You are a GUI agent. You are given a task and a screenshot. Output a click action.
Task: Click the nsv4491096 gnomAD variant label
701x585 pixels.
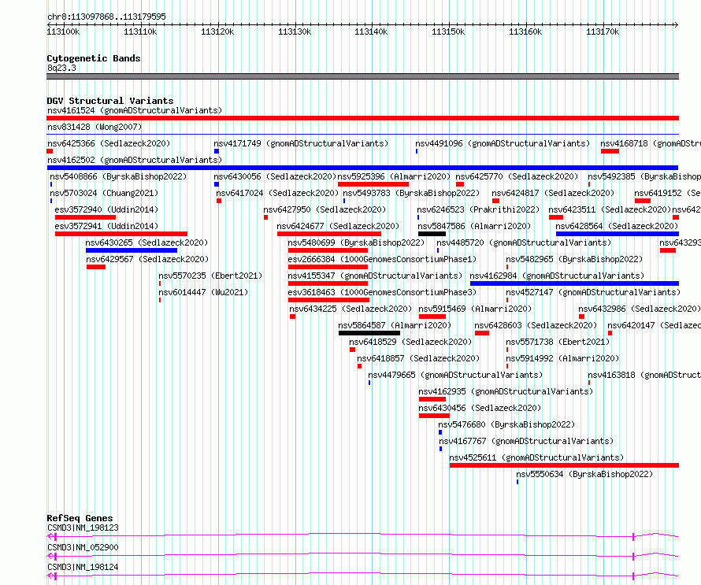tap(503, 143)
